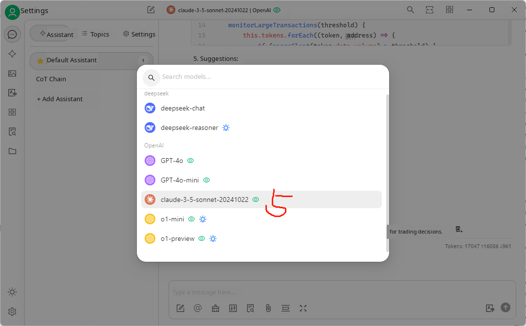Open the mini apps grid sidebar icon
This screenshot has width=526, height=326.
point(12,112)
